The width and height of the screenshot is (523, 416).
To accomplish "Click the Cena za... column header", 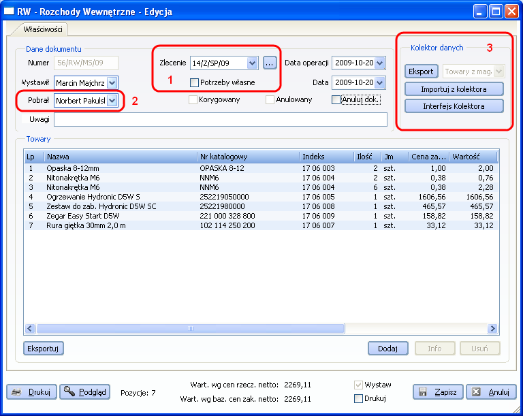I will coord(428,157).
